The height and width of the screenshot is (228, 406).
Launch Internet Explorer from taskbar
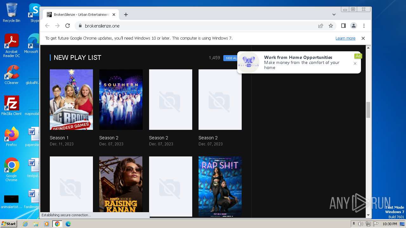(25, 224)
